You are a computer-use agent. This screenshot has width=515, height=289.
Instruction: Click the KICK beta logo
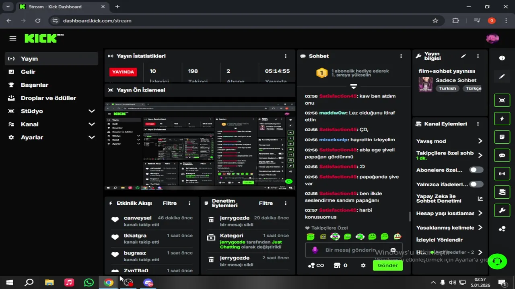coord(44,38)
